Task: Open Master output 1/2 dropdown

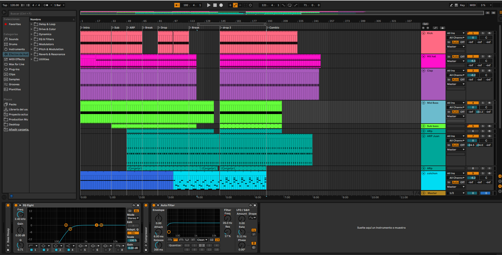Action: pyautogui.click(x=456, y=193)
